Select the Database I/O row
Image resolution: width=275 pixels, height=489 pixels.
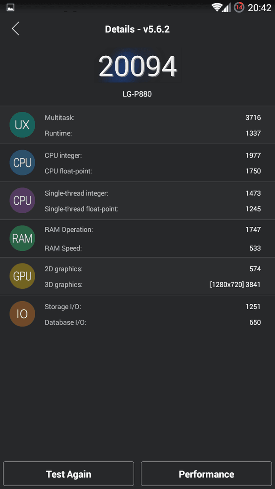coord(152,322)
